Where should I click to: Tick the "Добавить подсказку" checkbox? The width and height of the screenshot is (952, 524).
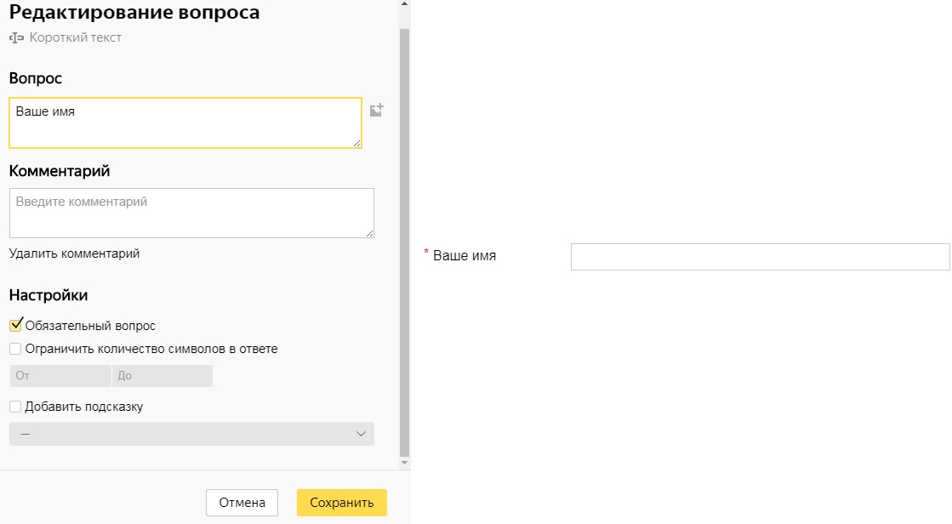click(x=15, y=407)
